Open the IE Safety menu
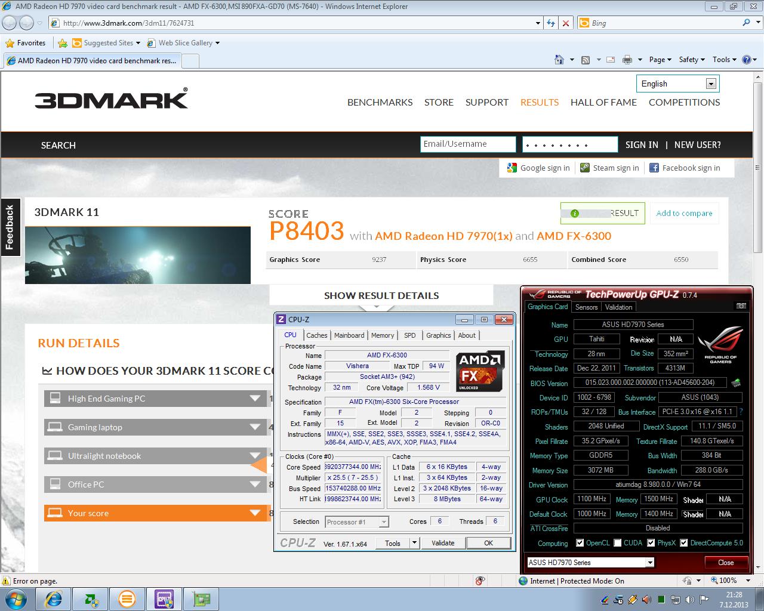This screenshot has width=764, height=611. (692, 60)
